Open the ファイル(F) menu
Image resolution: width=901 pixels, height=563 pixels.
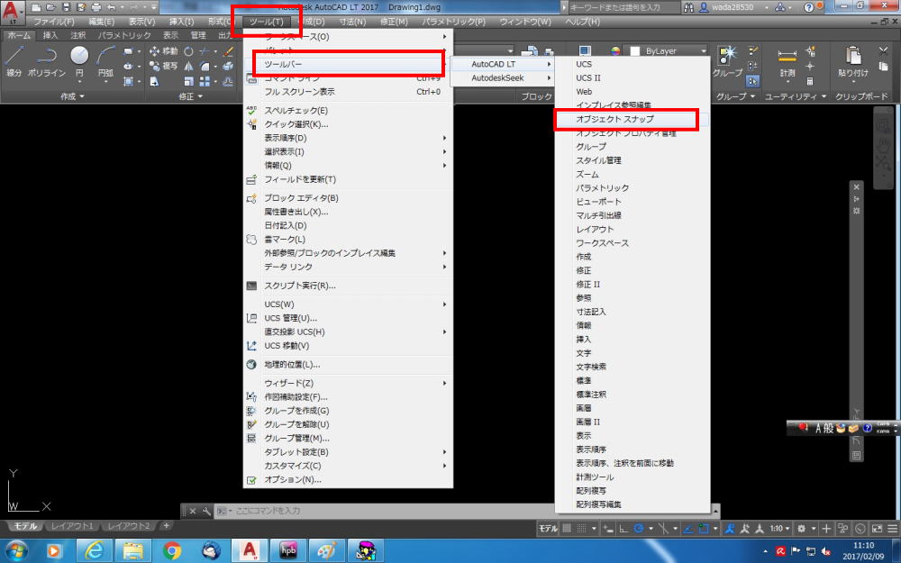pyautogui.click(x=54, y=22)
